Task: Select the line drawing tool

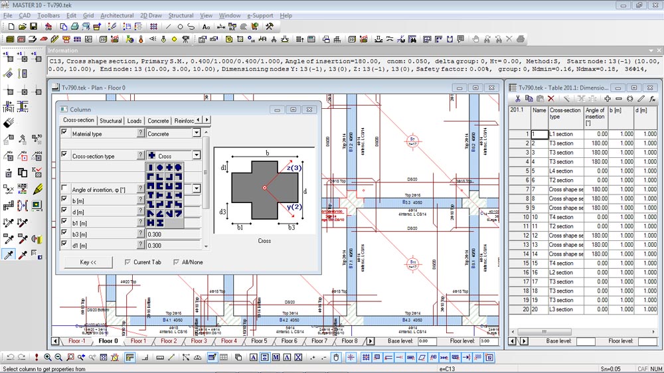Action: coord(169,27)
